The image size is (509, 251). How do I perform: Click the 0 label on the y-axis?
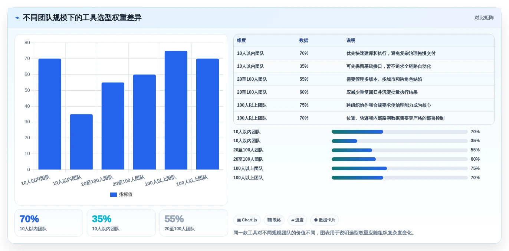coord(29,170)
